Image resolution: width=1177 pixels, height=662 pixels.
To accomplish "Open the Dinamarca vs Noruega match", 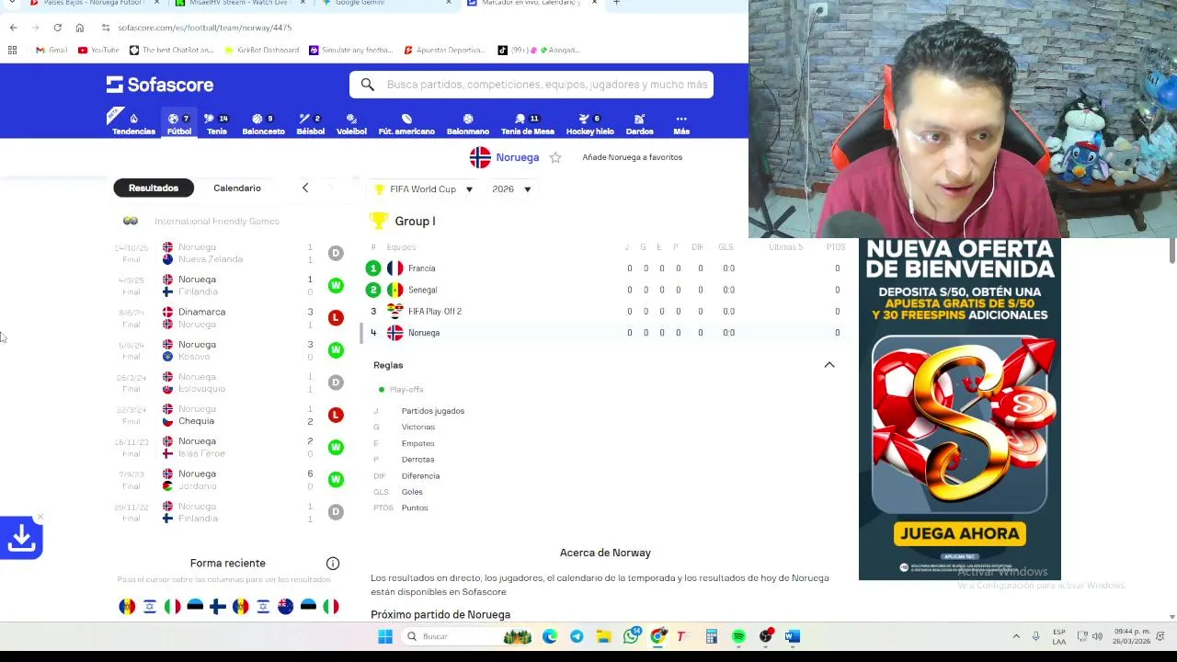I will point(229,318).
